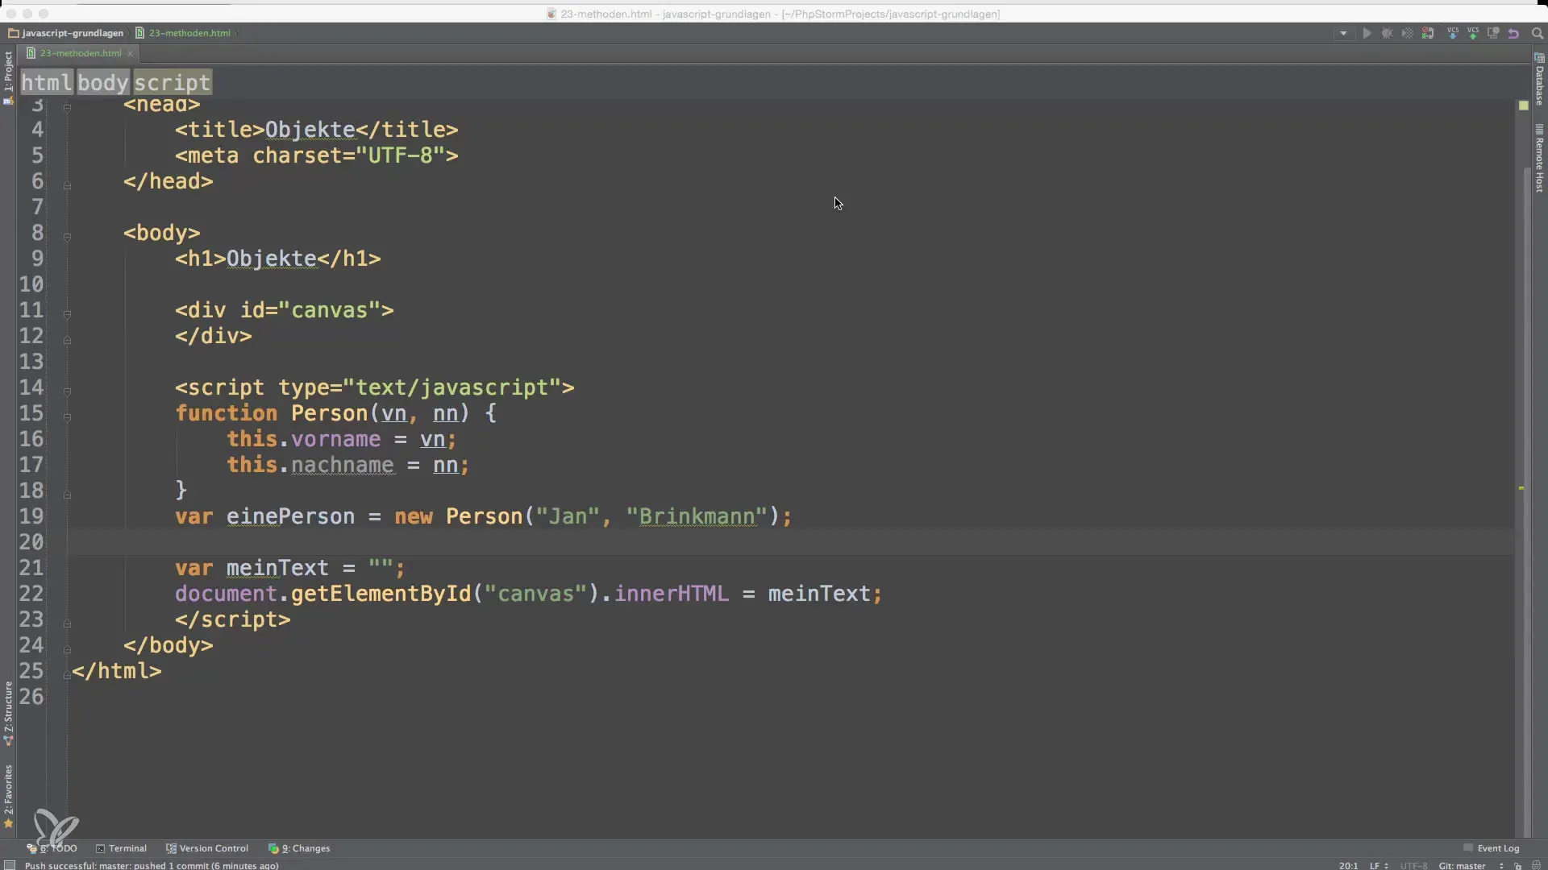This screenshot has width=1548, height=870.
Task: Click the body breadcrumb
Action: (103, 82)
